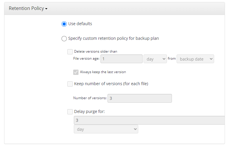
Task: Open the day dropdown under Delay purge
Action: pyautogui.click(x=106, y=129)
